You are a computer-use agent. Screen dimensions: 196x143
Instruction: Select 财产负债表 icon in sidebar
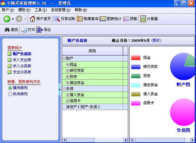[x=9, y=54]
